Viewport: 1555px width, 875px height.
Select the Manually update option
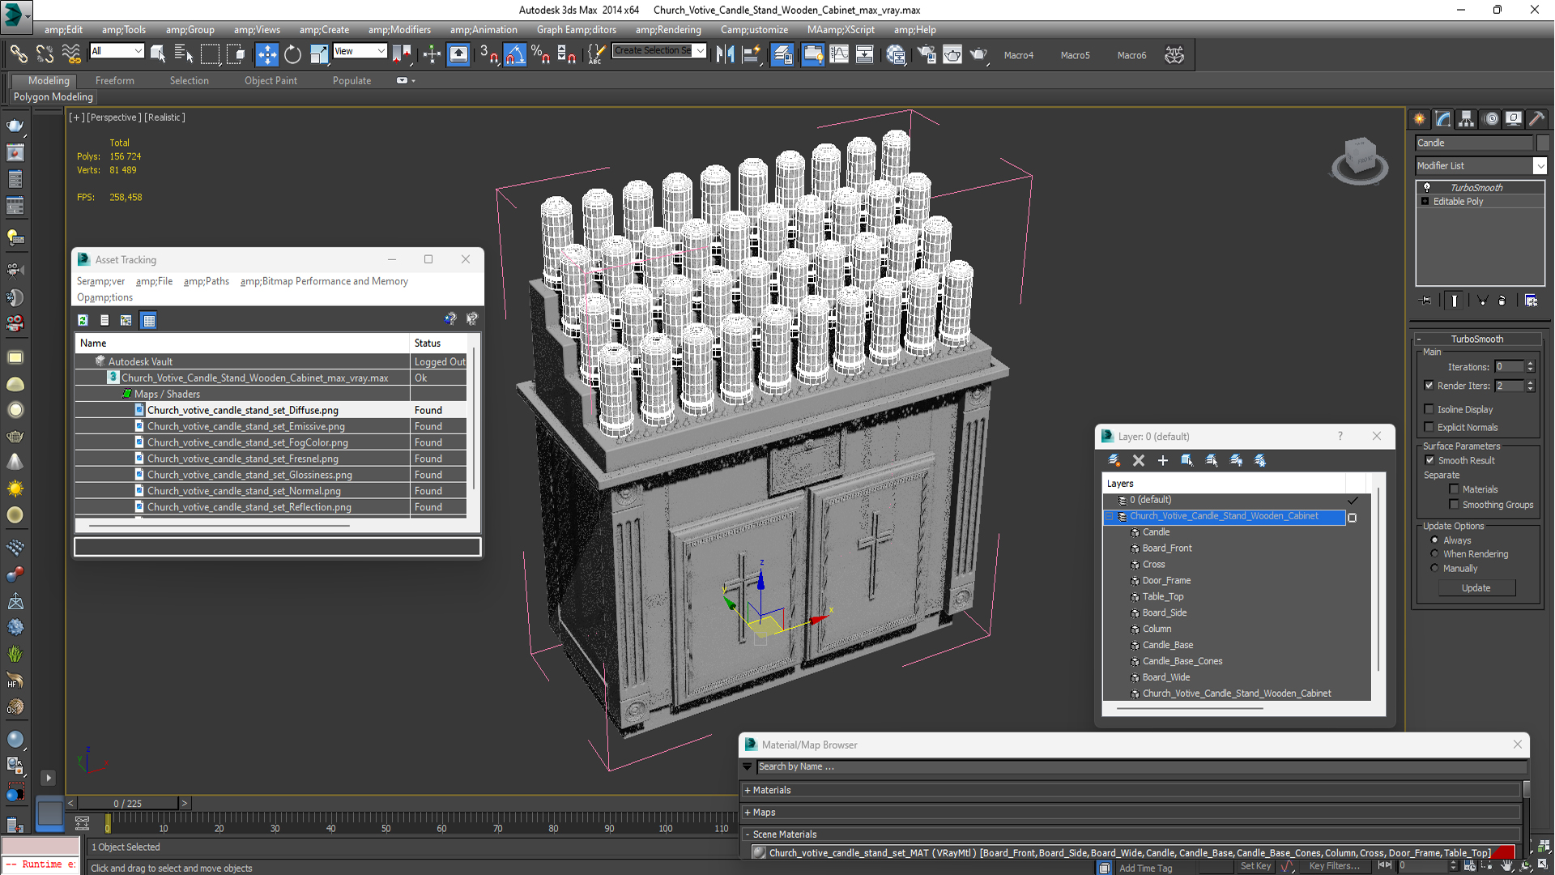coord(1434,568)
